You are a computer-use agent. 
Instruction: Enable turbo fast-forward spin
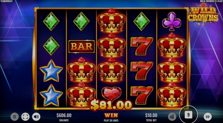tap(208, 117)
